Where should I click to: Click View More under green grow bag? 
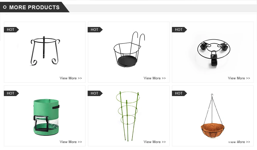71,142
